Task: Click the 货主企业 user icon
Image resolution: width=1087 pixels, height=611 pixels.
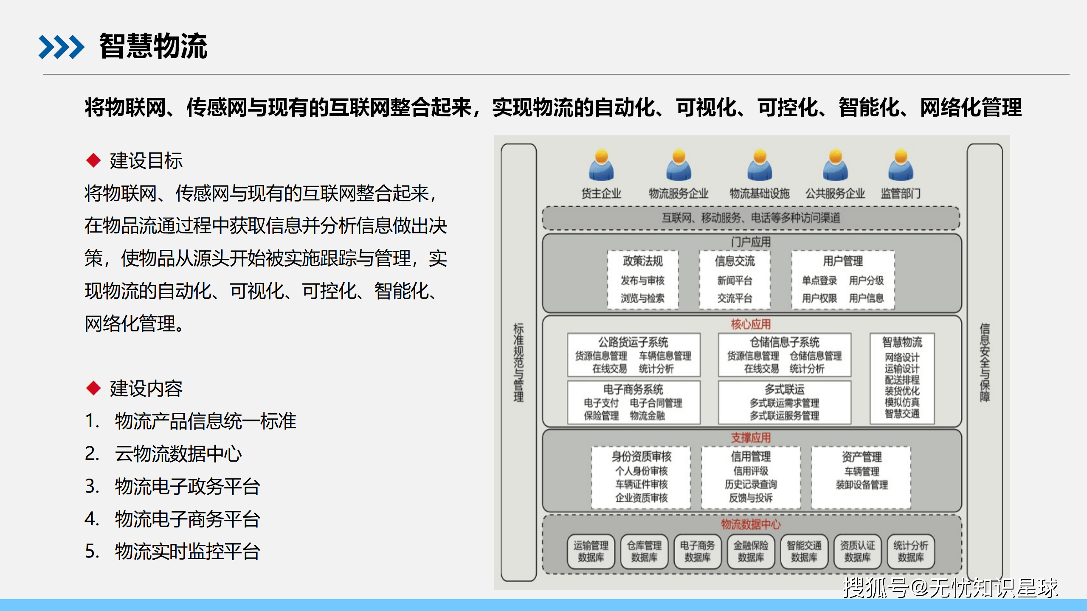Action: [601, 165]
